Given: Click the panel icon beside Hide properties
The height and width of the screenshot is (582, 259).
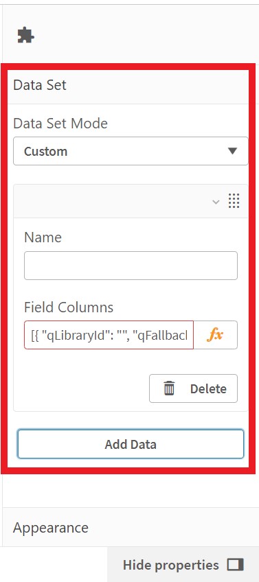Looking at the screenshot, I should (x=236, y=565).
